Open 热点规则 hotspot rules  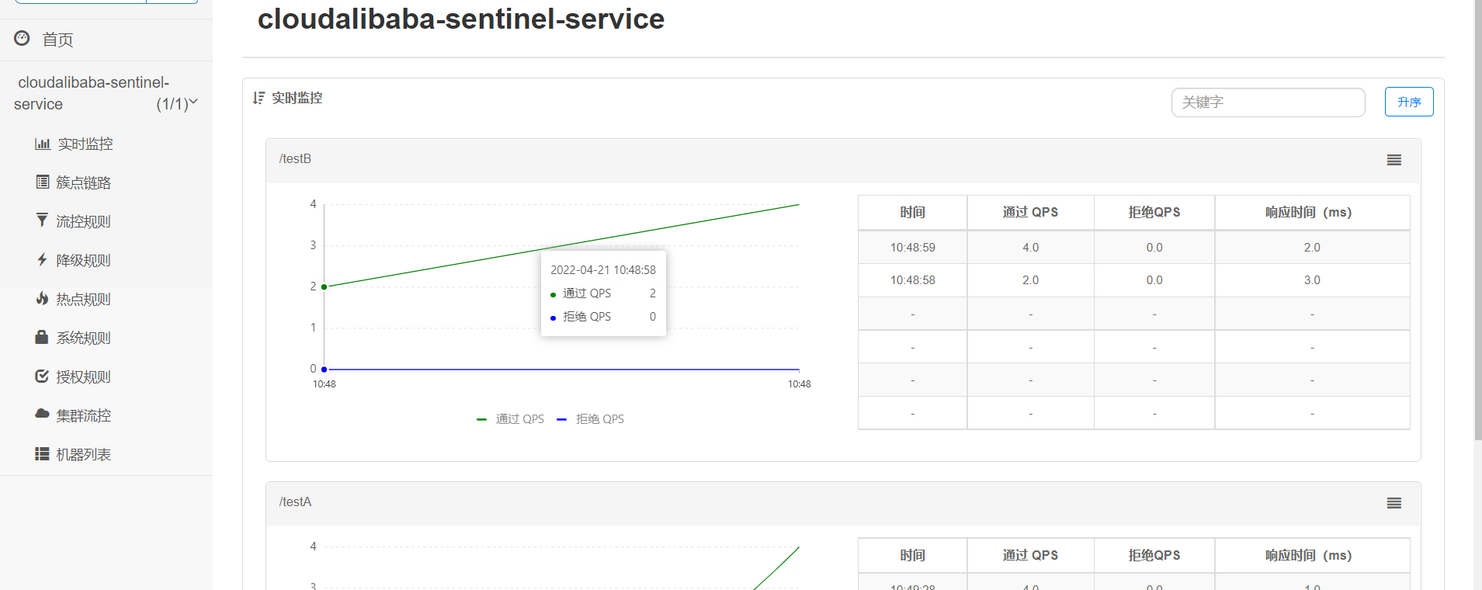(x=84, y=299)
